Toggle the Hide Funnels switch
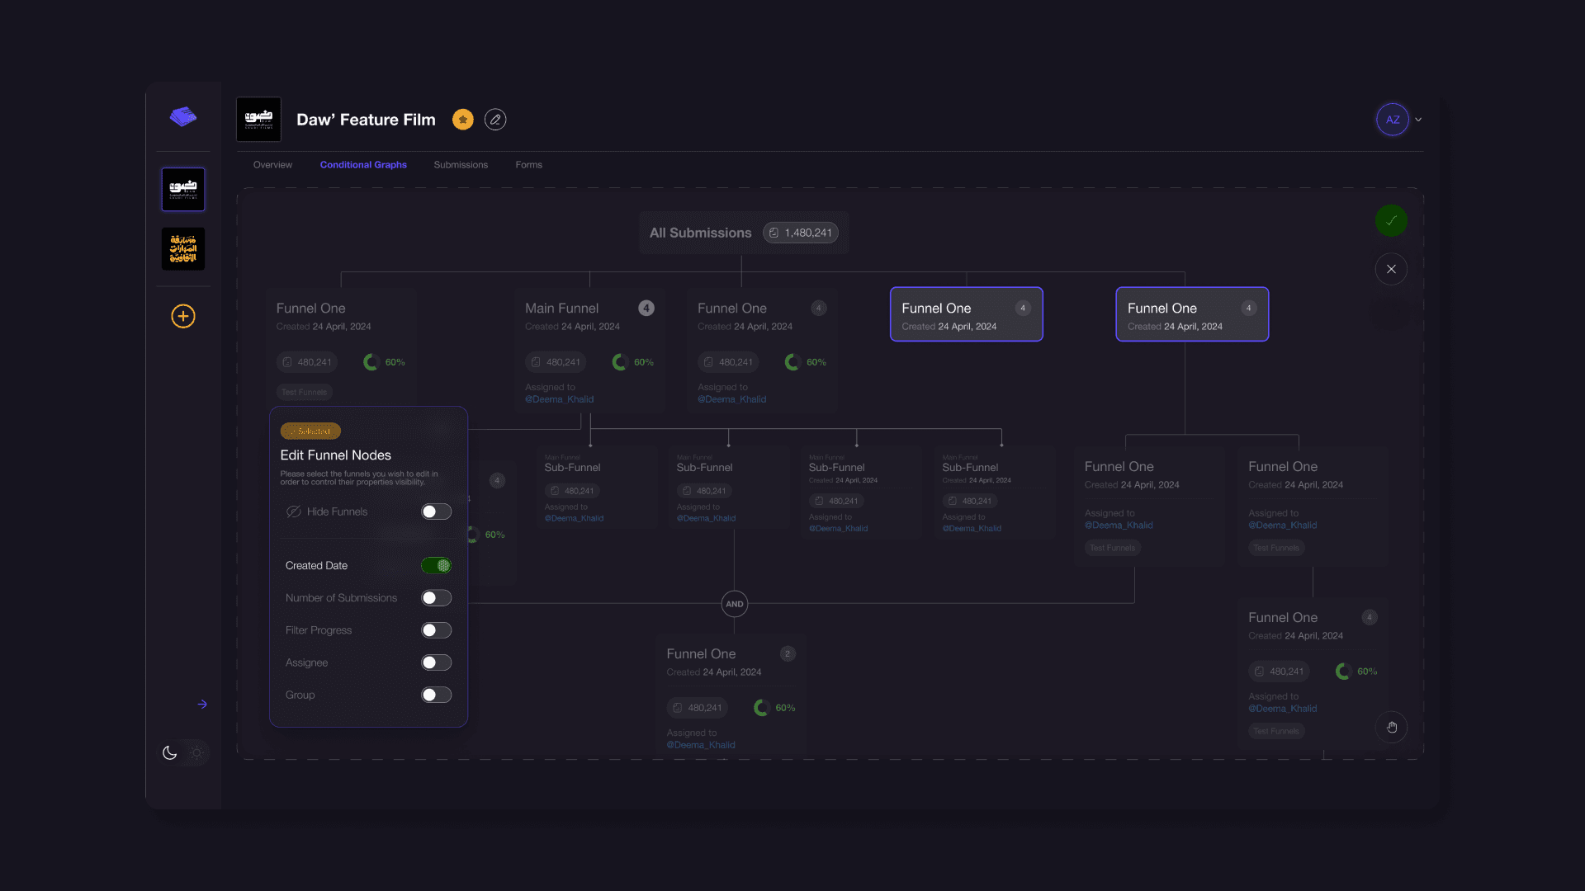Screen dimensions: 1585x891 click(x=436, y=511)
